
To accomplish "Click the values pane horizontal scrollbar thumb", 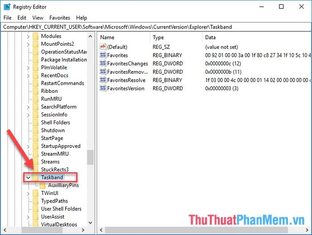I will pos(196,230).
